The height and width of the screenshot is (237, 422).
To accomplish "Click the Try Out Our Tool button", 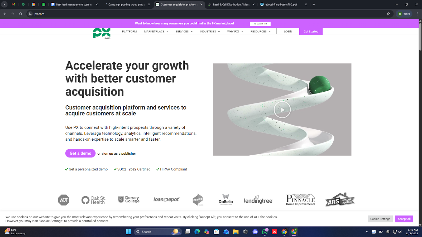I will [260, 24].
